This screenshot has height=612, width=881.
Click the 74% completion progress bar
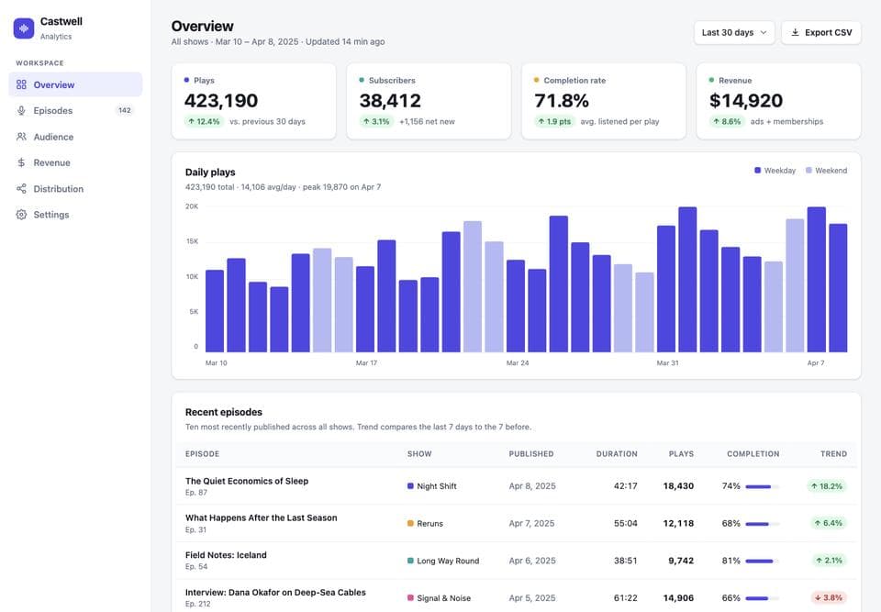pyautogui.click(x=763, y=486)
